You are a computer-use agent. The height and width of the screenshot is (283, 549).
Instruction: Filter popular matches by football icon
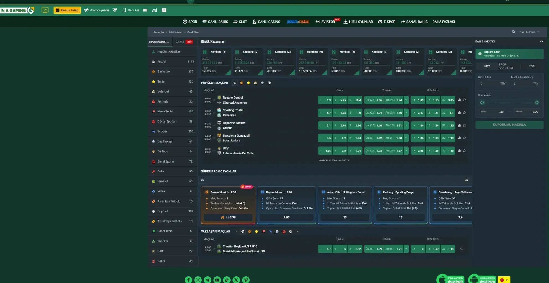click(235, 83)
